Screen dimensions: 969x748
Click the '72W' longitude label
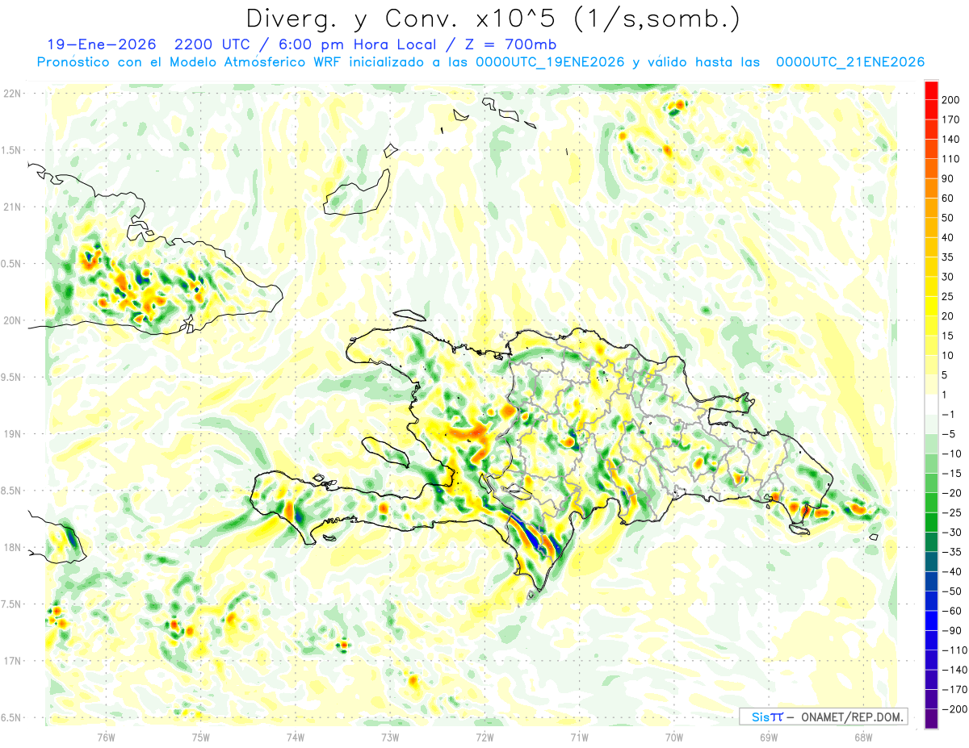[x=484, y=737]
